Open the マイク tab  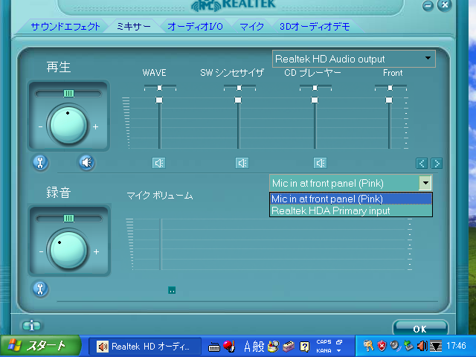click(251, 27)
